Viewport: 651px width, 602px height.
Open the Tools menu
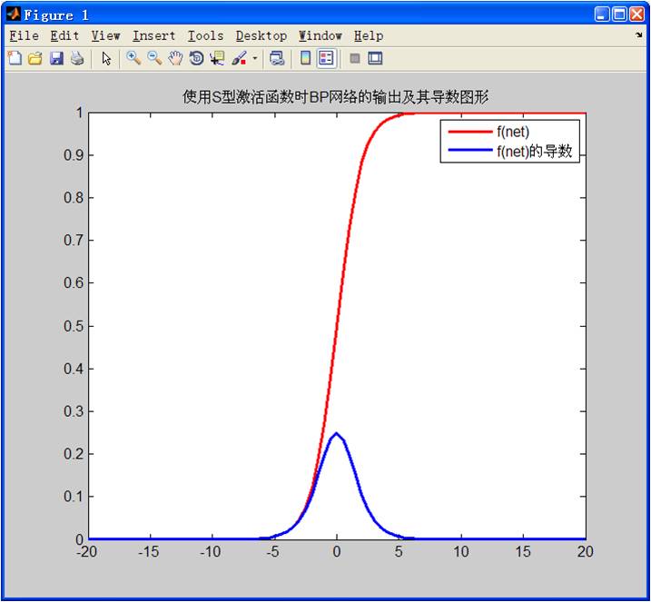[x=205, y=35]
